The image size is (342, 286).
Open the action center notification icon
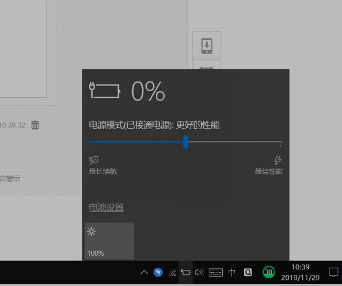point(333,272)
